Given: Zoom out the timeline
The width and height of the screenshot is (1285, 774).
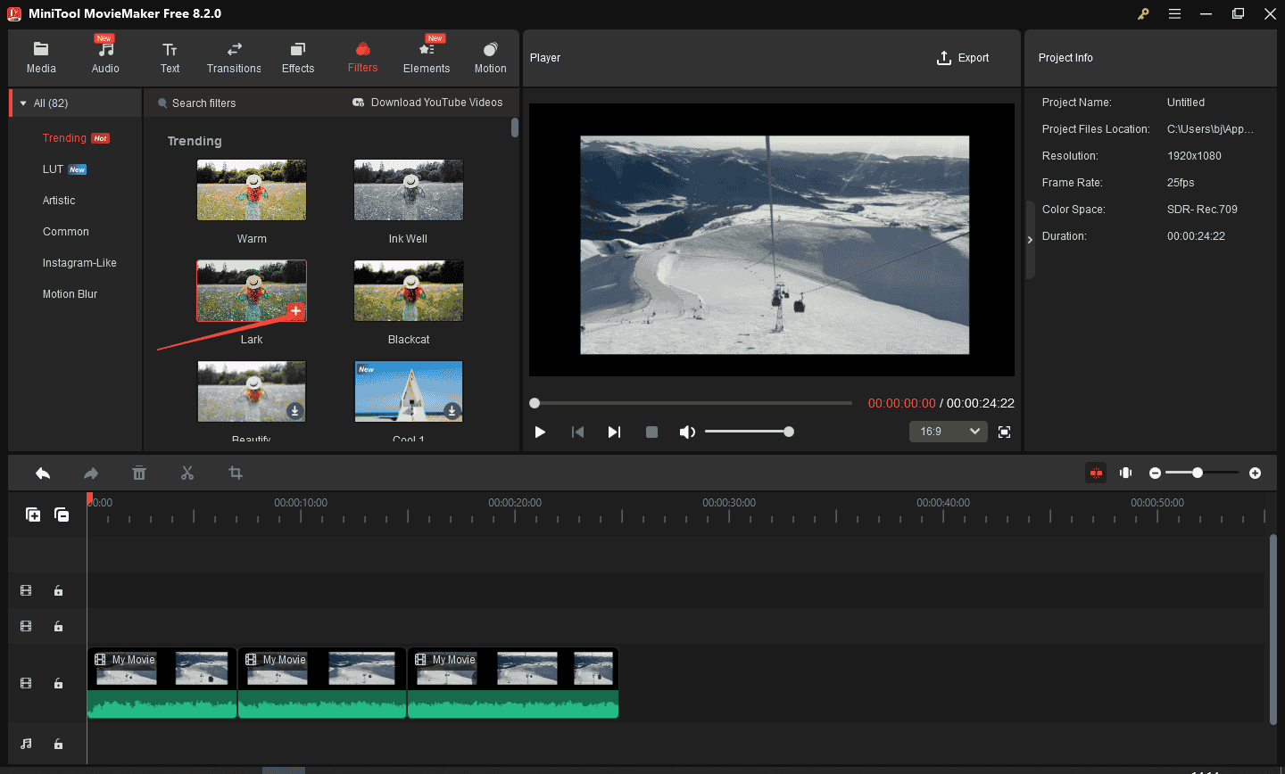Looking at the screenshot, I should (x=1155, y=473).
